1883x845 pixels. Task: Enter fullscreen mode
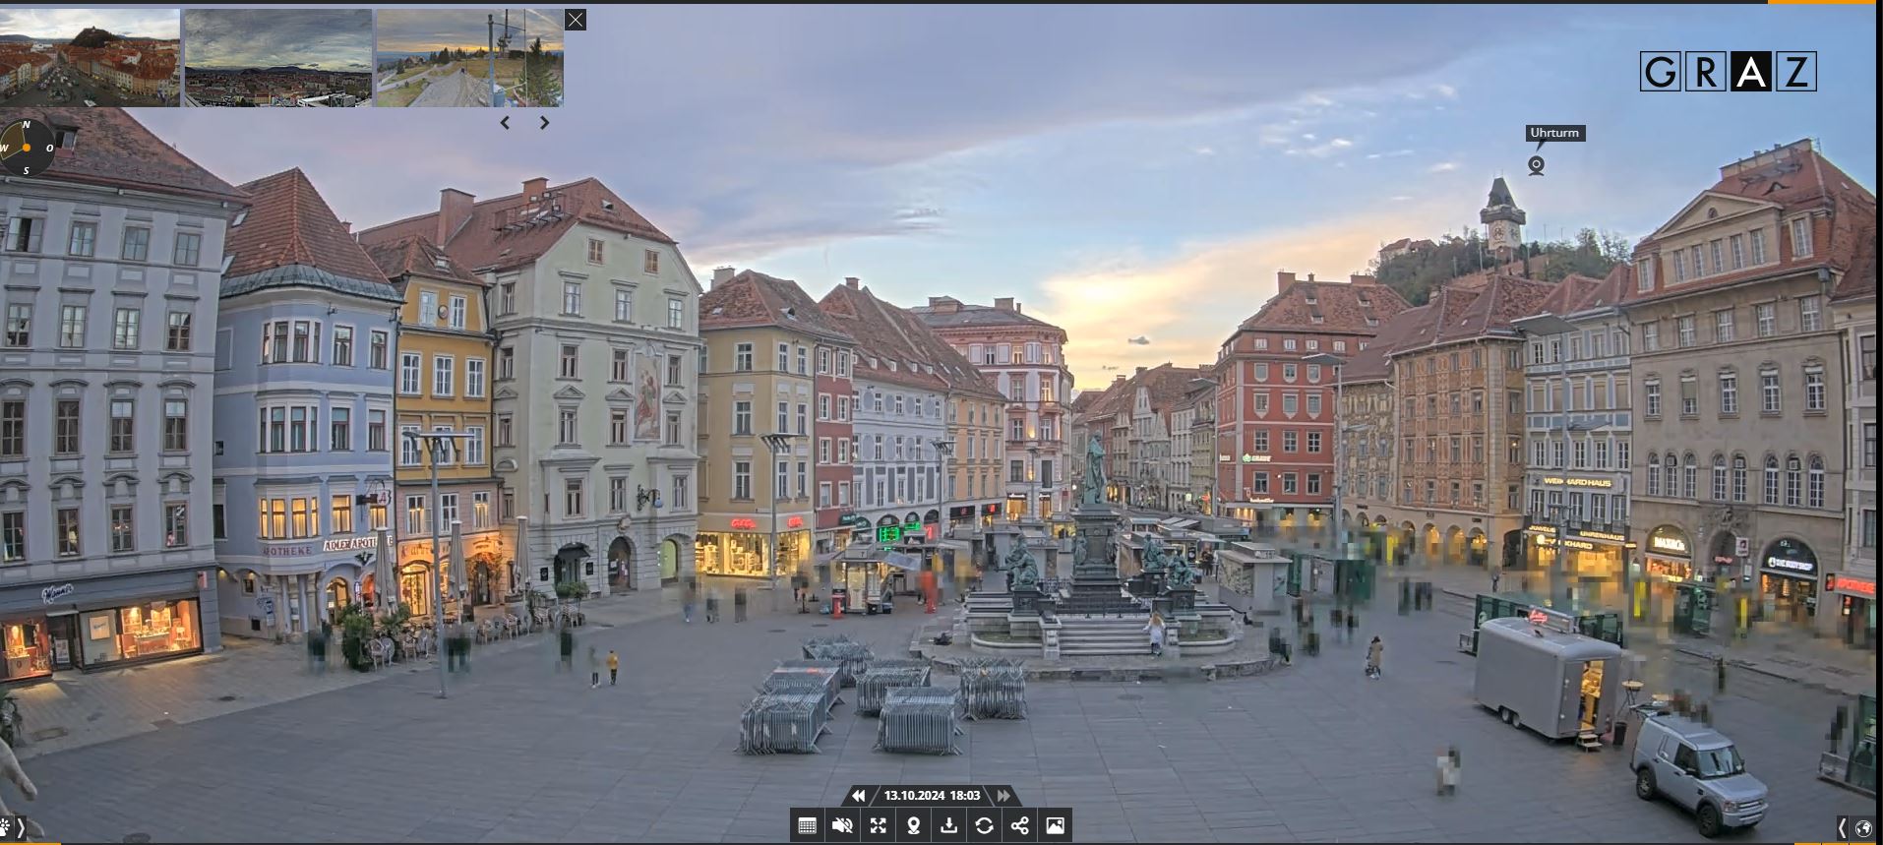pos(878,825)
